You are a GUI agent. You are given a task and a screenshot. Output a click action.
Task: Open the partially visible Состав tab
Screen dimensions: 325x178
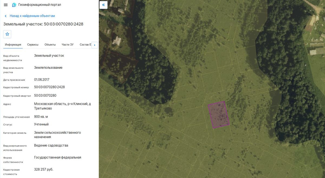pos(85,45)
